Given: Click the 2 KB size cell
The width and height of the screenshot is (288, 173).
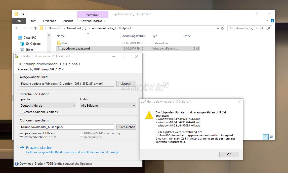Looking at the screenshot, I should [196, 49].
